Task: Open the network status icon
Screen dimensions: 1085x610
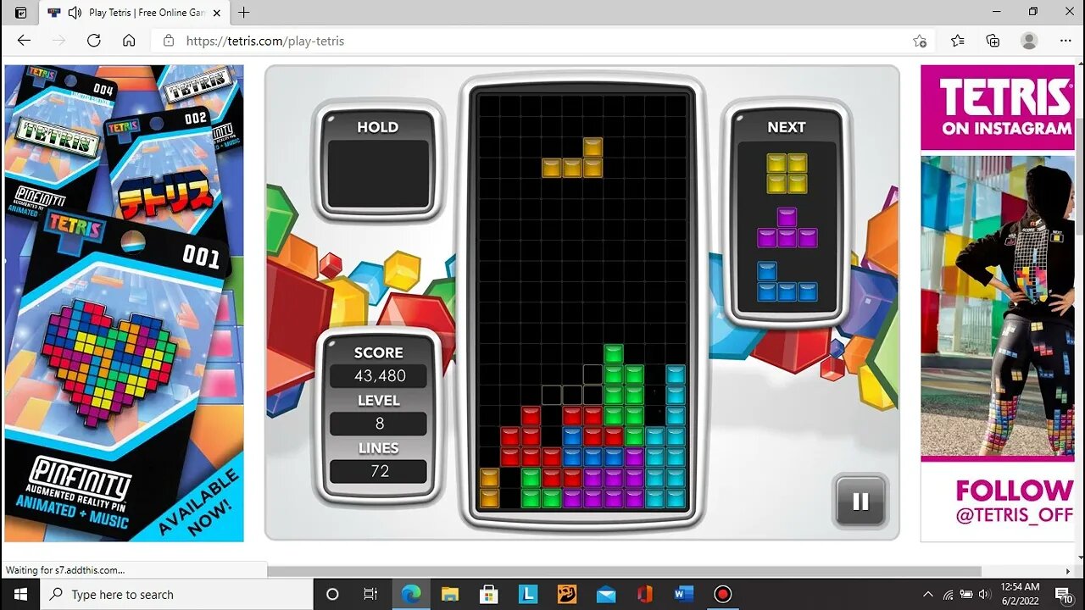Action: tap(948, 594)
